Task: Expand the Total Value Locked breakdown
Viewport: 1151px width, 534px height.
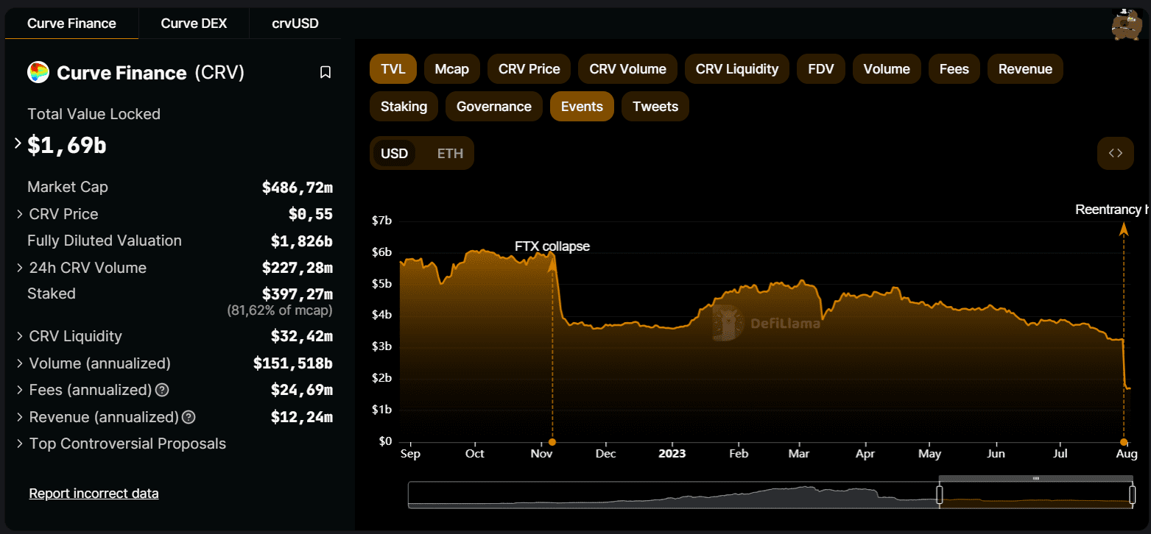Action: coord(18,144)
